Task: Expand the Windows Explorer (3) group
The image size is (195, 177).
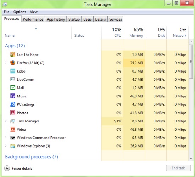Action: 5,146
